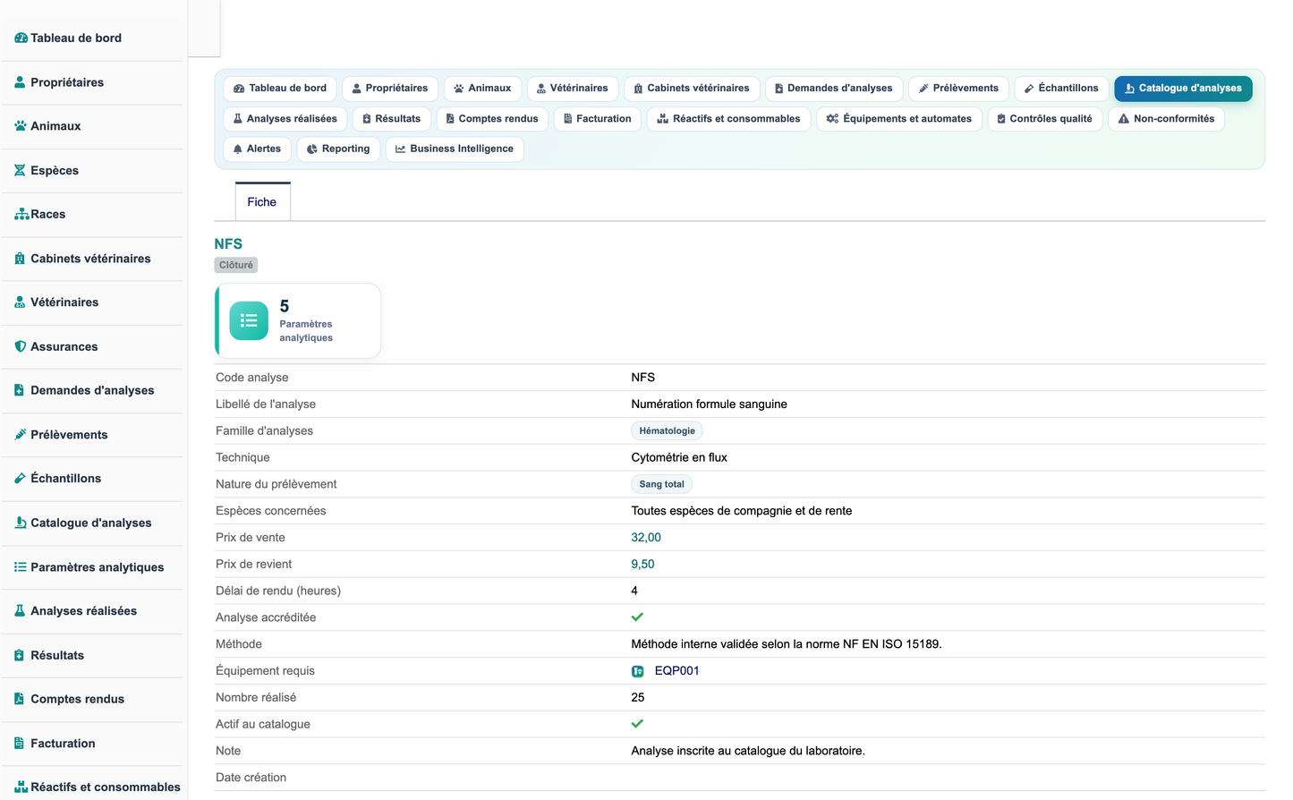Click the NFS record title

pos(228,244)
